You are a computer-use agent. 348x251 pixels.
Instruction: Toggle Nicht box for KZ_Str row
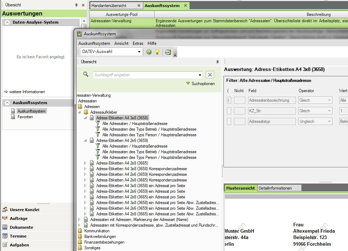(240, 111)
